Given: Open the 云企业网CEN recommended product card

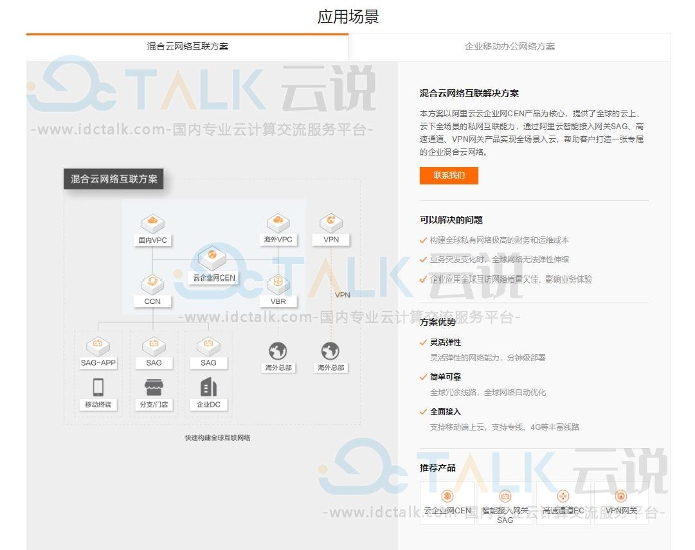Looking at the screenshot, I should (x=447, y=504).
